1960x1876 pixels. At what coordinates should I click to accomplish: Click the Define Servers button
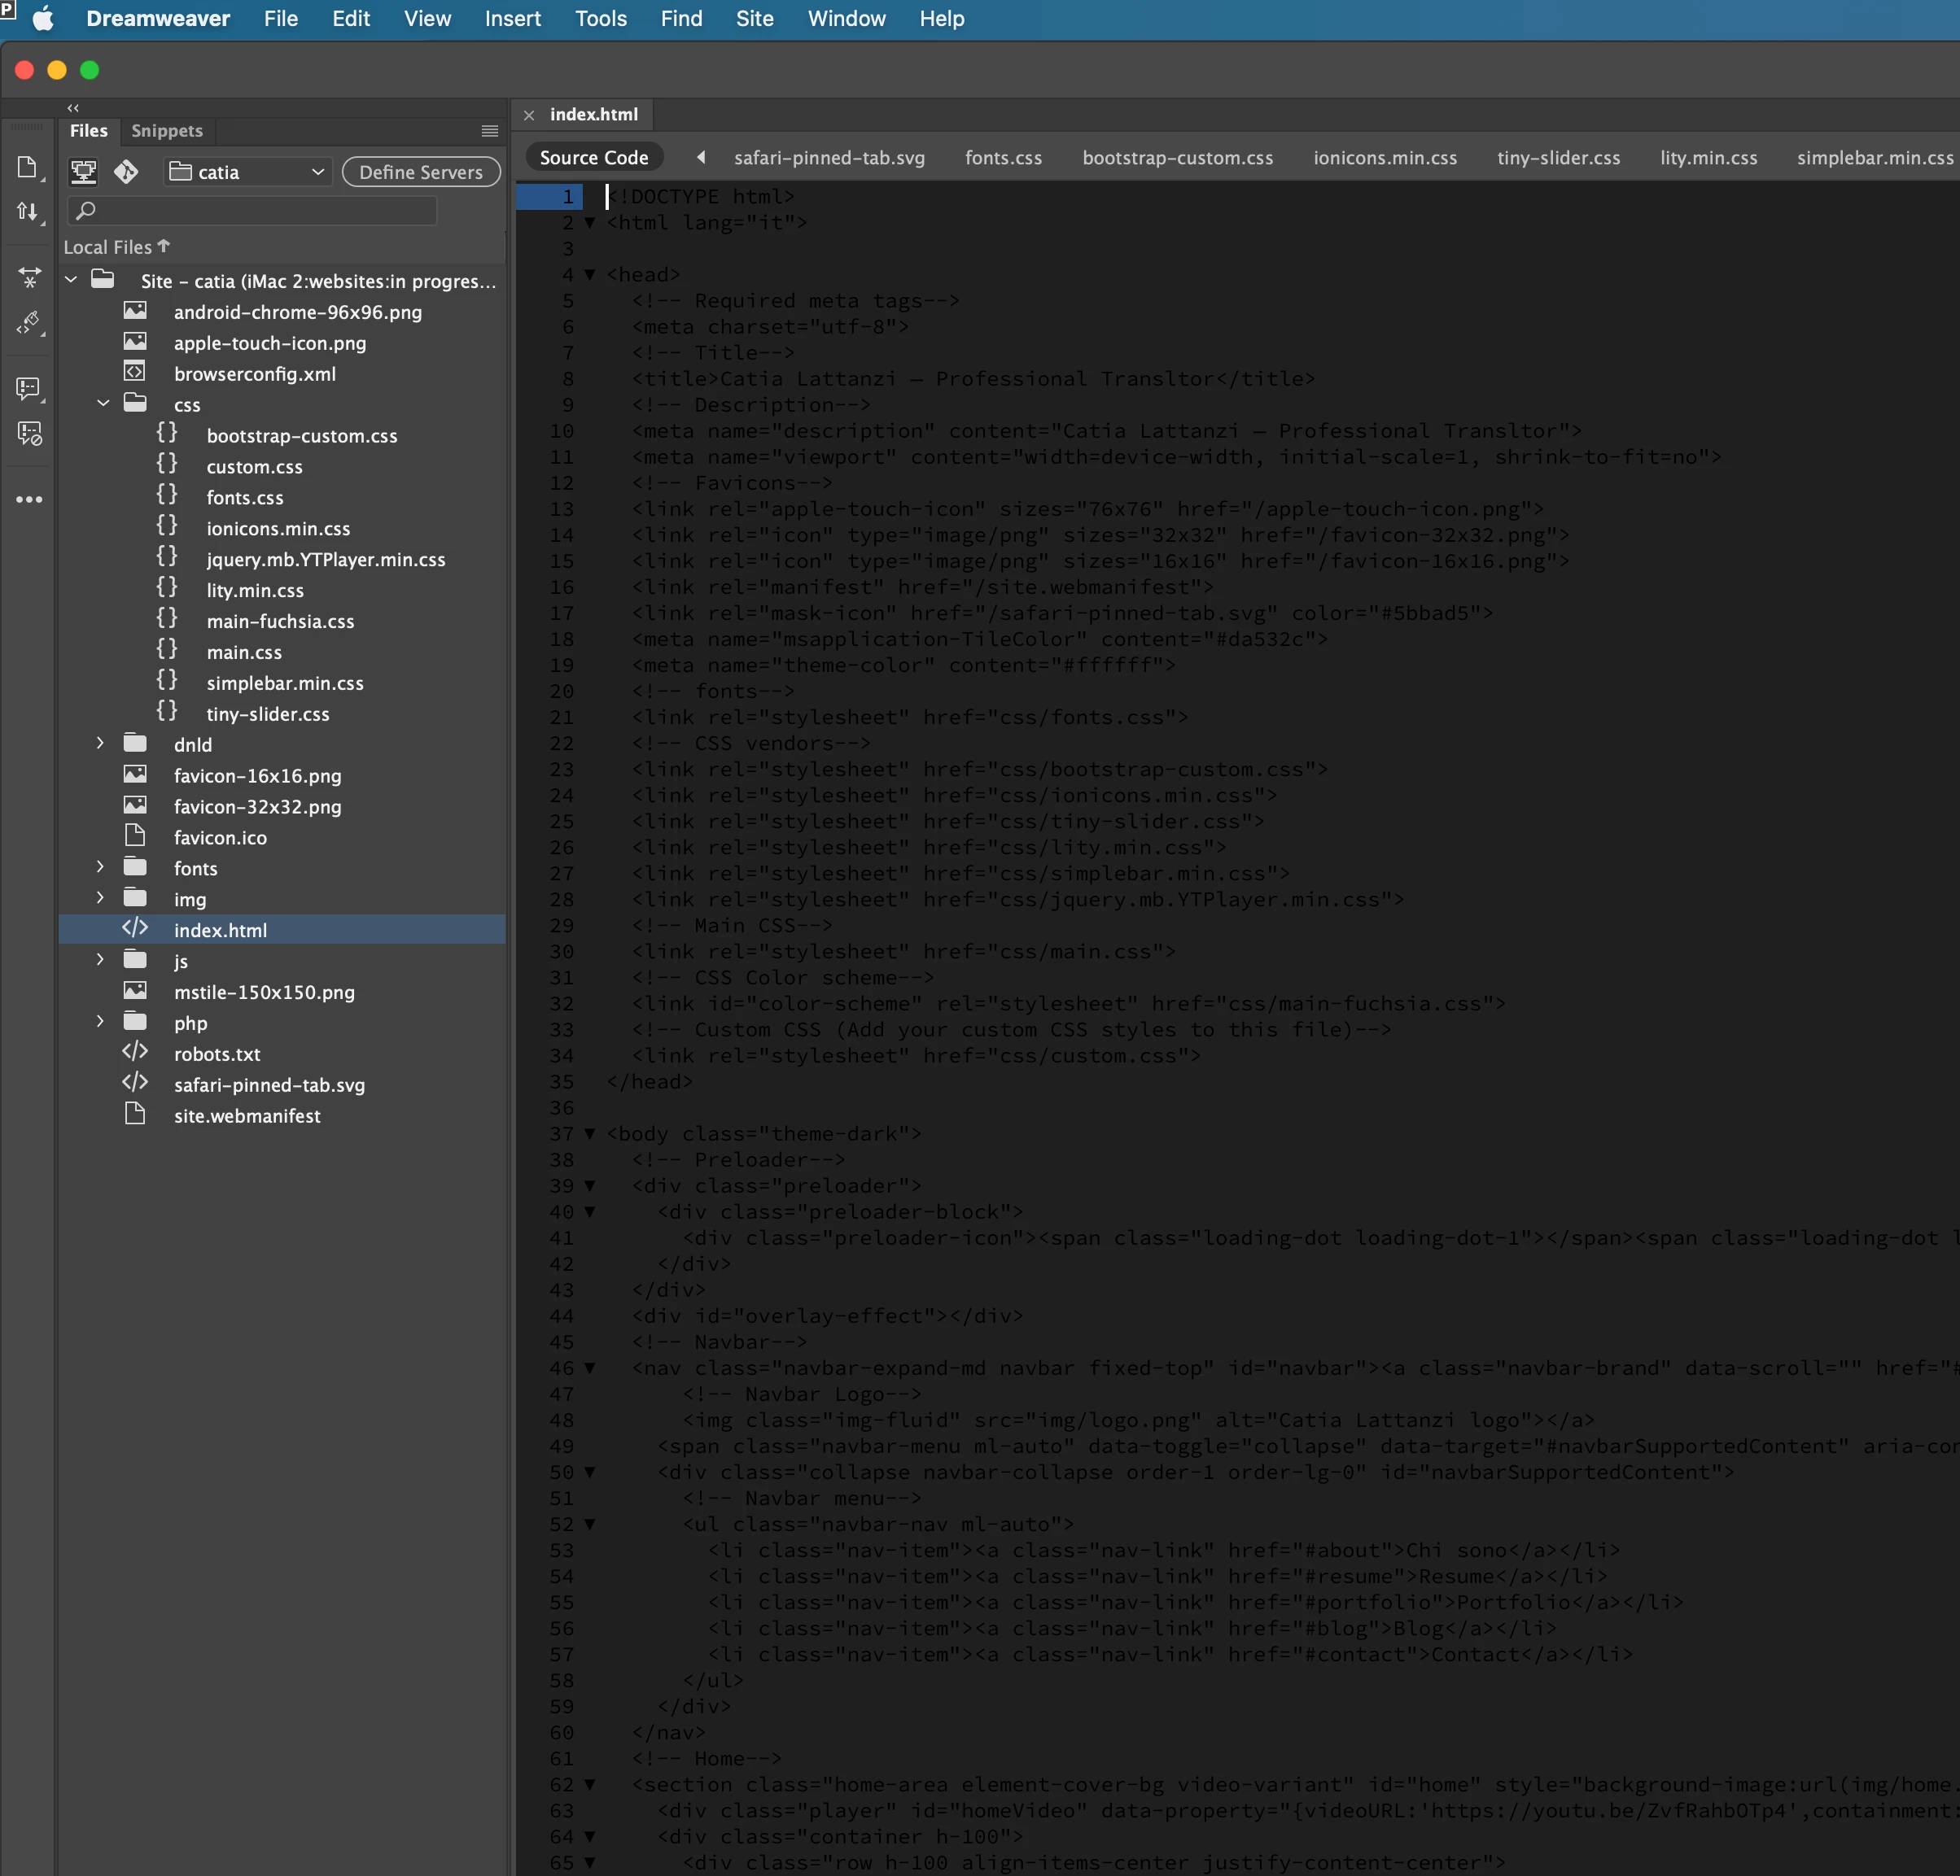[420, 172]
